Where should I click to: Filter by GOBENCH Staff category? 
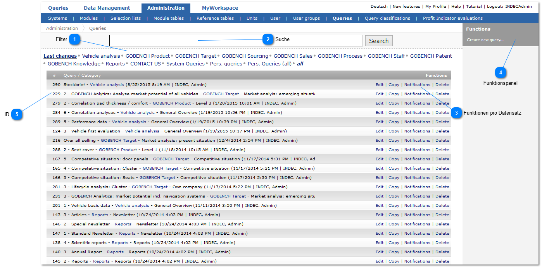[x=386, y=56]
